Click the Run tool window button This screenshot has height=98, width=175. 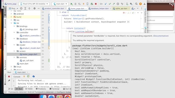[19, 89]
